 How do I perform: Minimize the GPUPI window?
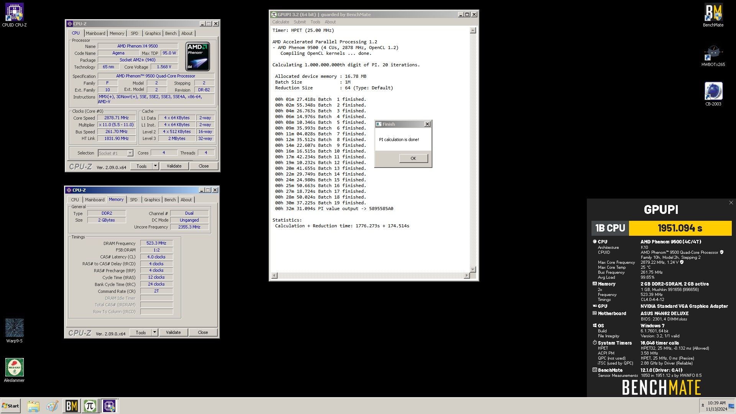coord(460,15)
